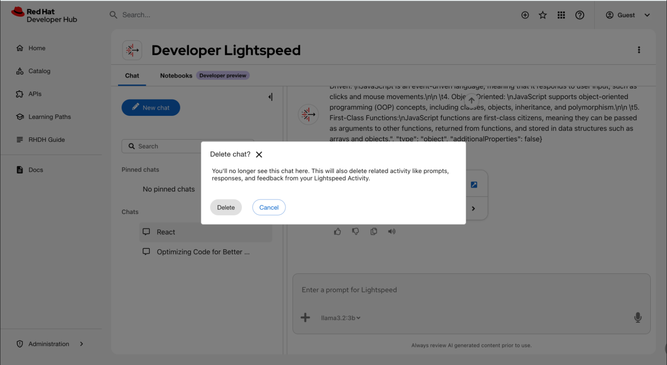
Task: Play the response audio with speaker icon
Action: pyautogui.click(x=392, y=232)
